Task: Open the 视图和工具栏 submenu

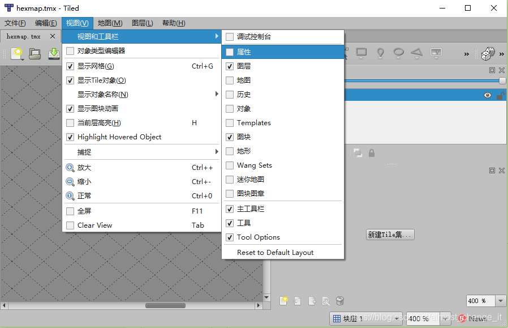Action: (x=141, y=37)
